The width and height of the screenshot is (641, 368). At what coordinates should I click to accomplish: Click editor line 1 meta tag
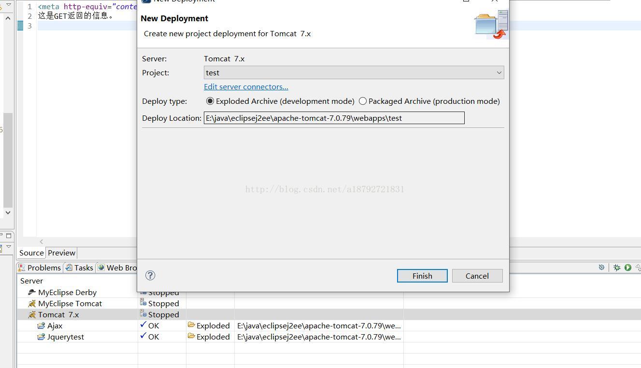point(87,7)
